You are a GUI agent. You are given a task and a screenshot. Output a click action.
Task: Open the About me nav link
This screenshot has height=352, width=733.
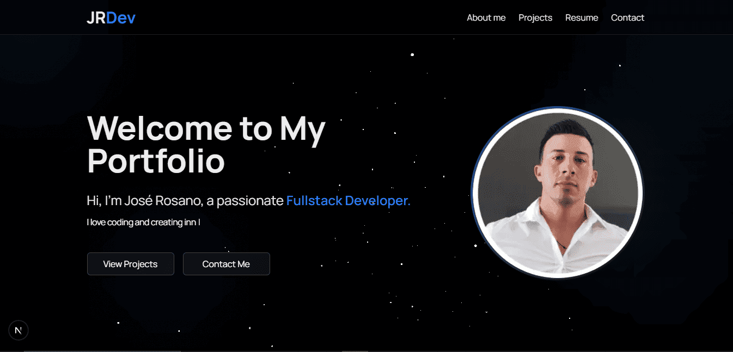pos(486,18)
